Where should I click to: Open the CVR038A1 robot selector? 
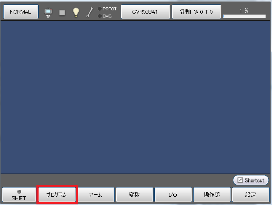point(145,12)
